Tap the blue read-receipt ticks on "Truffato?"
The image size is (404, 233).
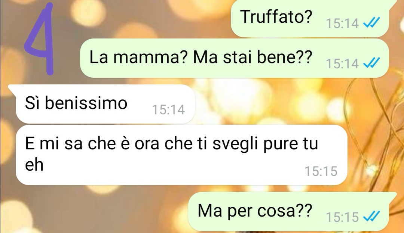(371, 23)
